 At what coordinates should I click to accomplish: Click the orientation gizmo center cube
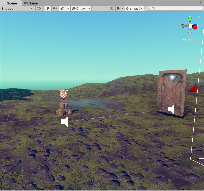(x=190, y=26)
